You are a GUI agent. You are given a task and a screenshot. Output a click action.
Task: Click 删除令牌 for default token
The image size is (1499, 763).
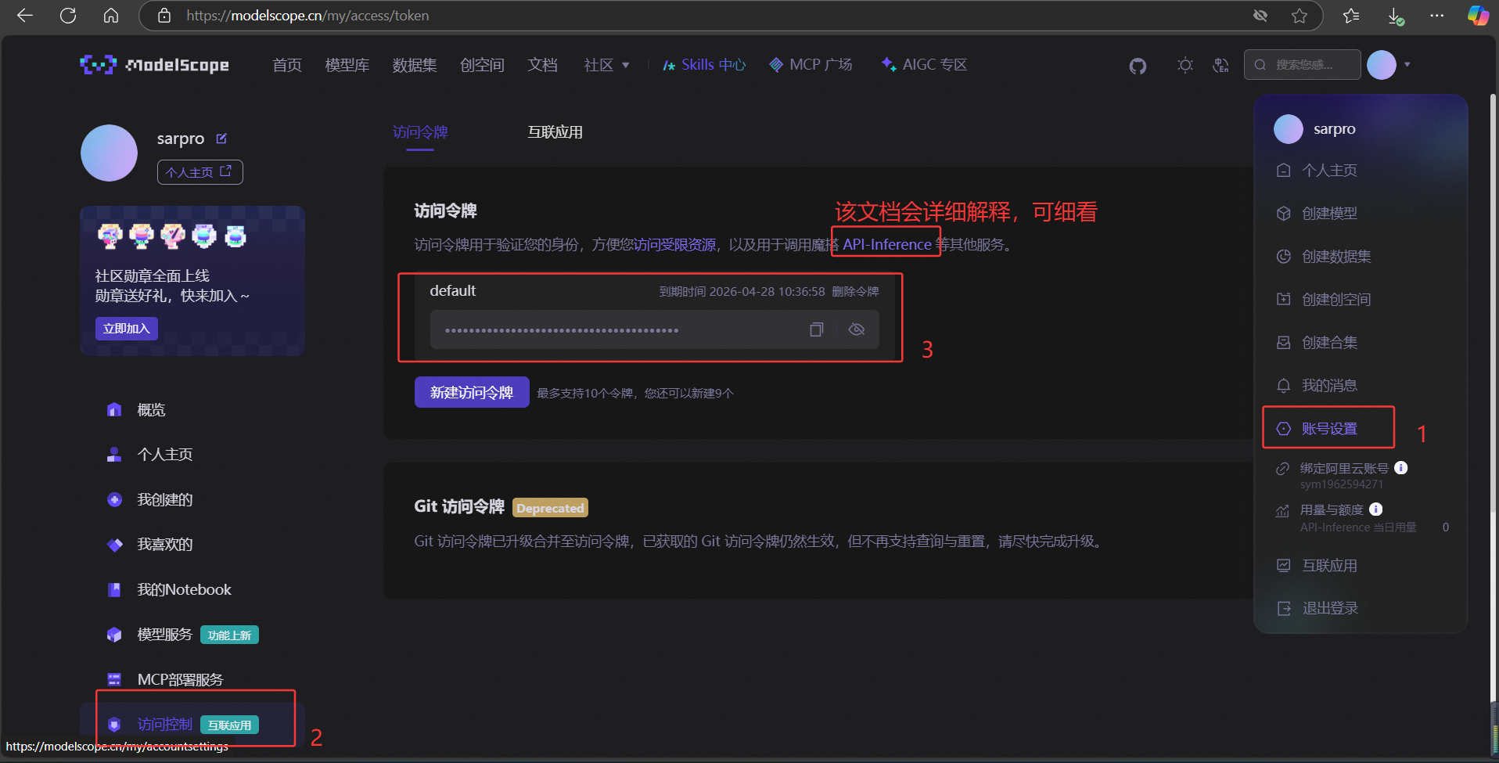click(x=855, y=292)
